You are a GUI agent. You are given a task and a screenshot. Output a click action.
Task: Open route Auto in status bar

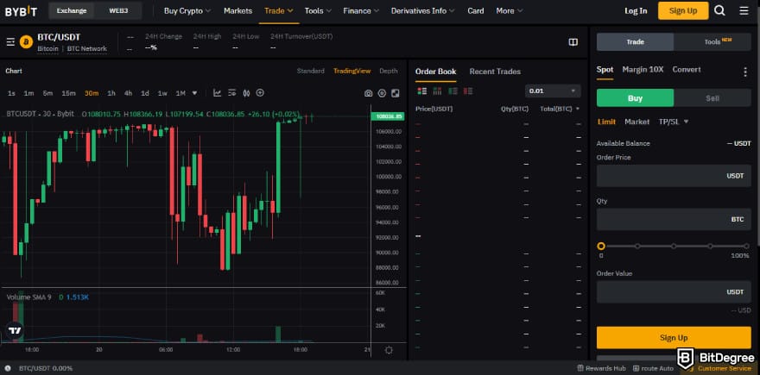tap(654, 369)
